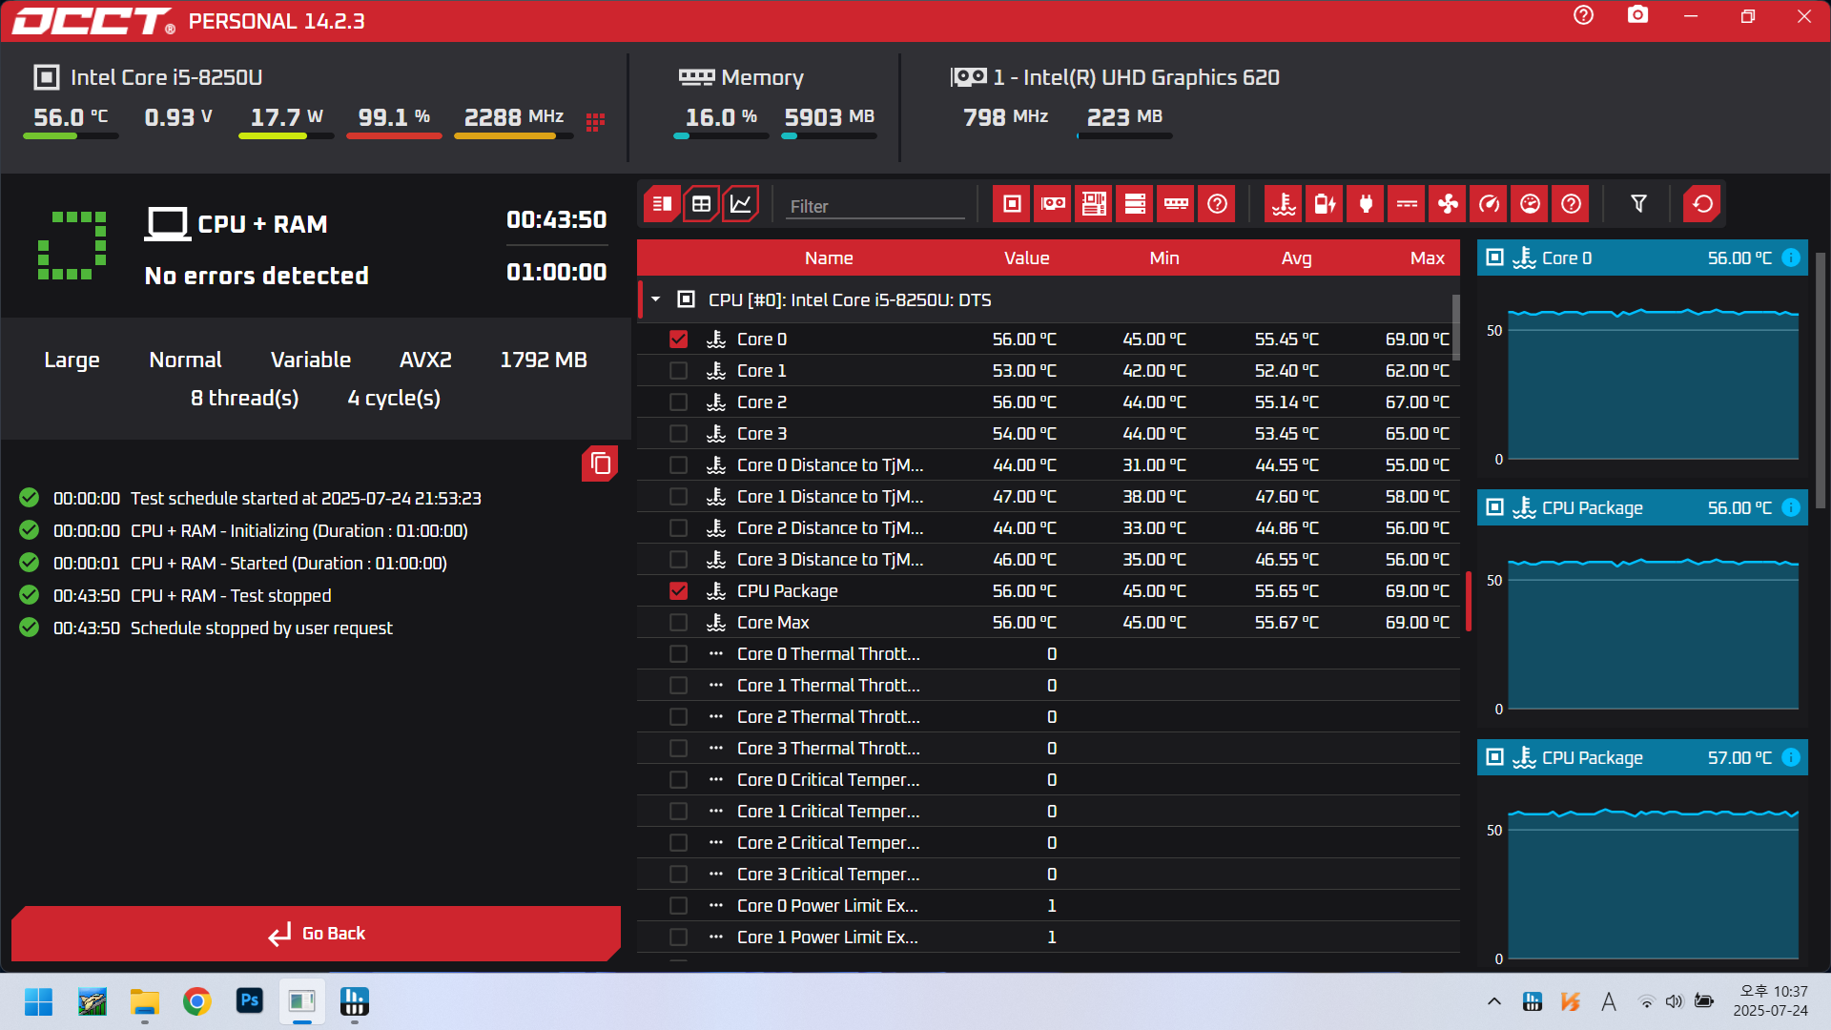Filter sensors by CPU hardware icon
Viewport: 1831px width, 1030px height.
click(x=1012, y=204)
